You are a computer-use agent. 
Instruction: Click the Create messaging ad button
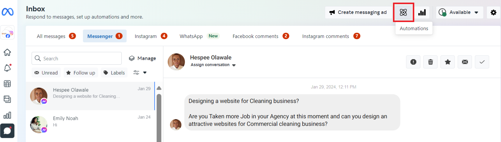pyautogui.click(x=358, y=12)
